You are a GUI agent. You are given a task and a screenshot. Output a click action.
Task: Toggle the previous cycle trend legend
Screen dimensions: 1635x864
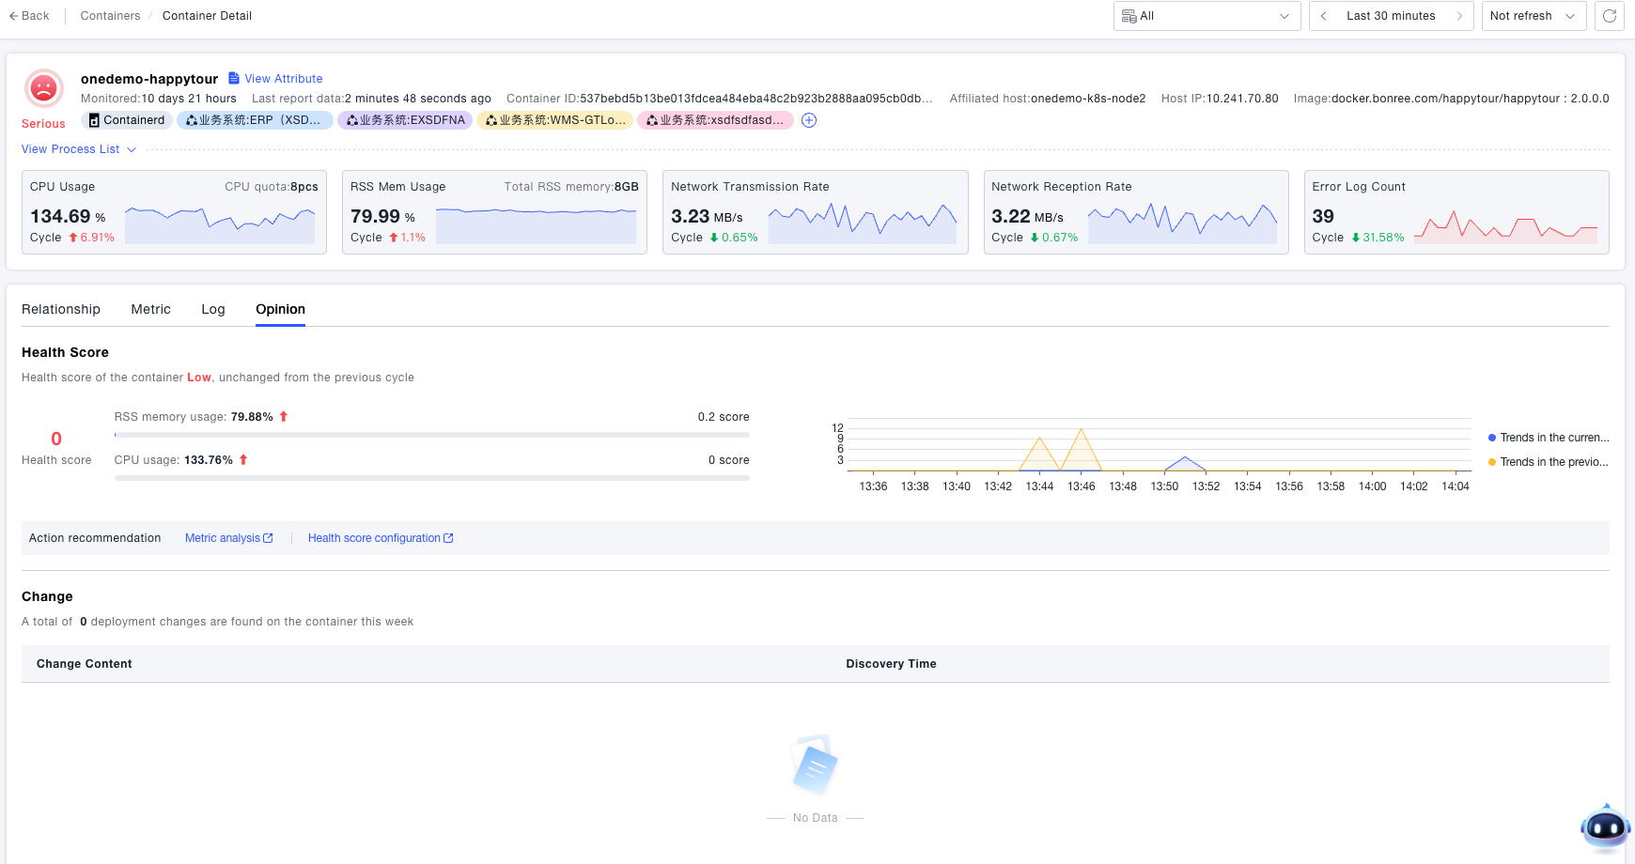(1548, 462)
